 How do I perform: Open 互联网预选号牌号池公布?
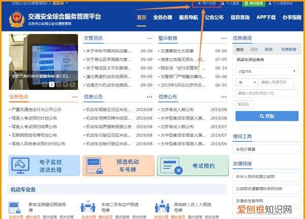(34, 135)
